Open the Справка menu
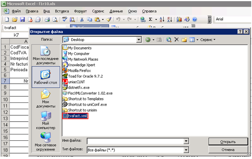Image resolution: width=252 pixels, height=159 pixels. [x=149, y=11]
